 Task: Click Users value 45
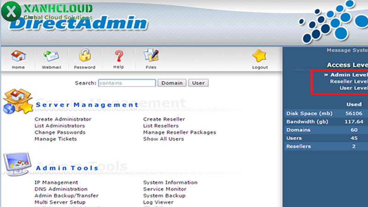pyautogui.click(x=354, y=138)
